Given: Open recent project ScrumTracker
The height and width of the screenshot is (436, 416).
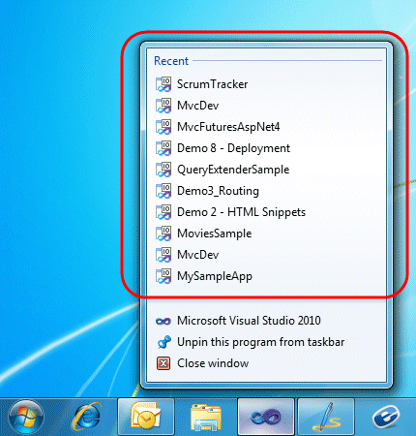Looking at the screenshot, I should click(x=266, y=84).
